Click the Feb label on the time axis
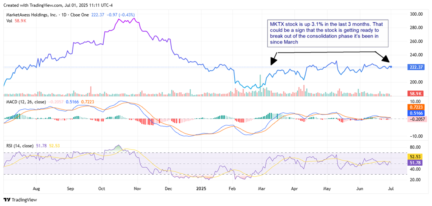Viewport: 432px width, 206px height. (232, 189)
